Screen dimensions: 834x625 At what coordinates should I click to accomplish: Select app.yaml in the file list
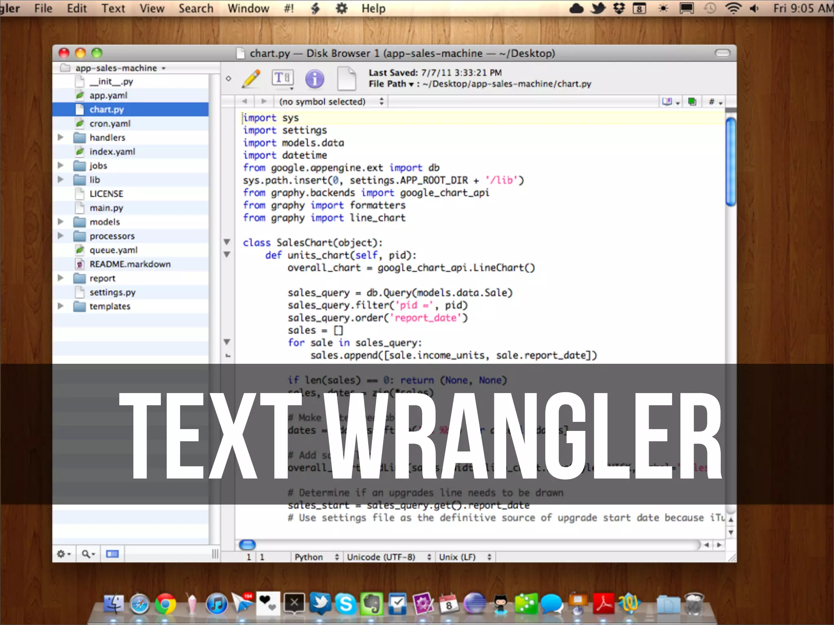[130, 95]
